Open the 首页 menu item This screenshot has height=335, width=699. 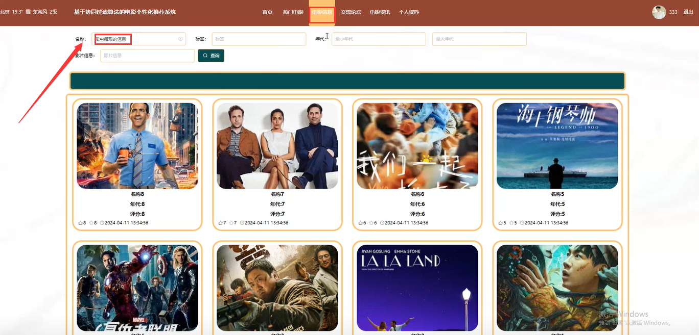267,12
